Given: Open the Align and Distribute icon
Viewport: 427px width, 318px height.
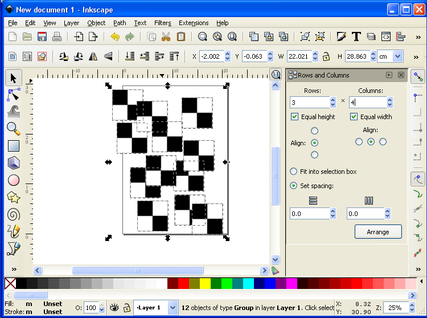Looking at the screenshot, I should (x=401, y=36).
